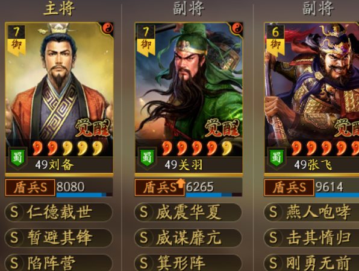
Task: Click the yin-yang icon on 关羽's card
Action: (x=237, y=28)
